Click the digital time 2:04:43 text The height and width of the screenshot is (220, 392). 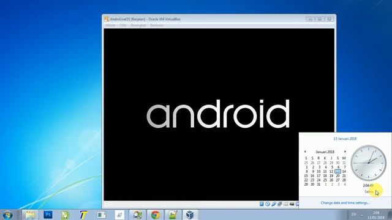click(x=368, y=185)
